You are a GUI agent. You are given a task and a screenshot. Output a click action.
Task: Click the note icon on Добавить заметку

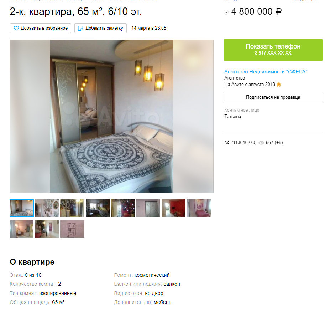[80, 28]
